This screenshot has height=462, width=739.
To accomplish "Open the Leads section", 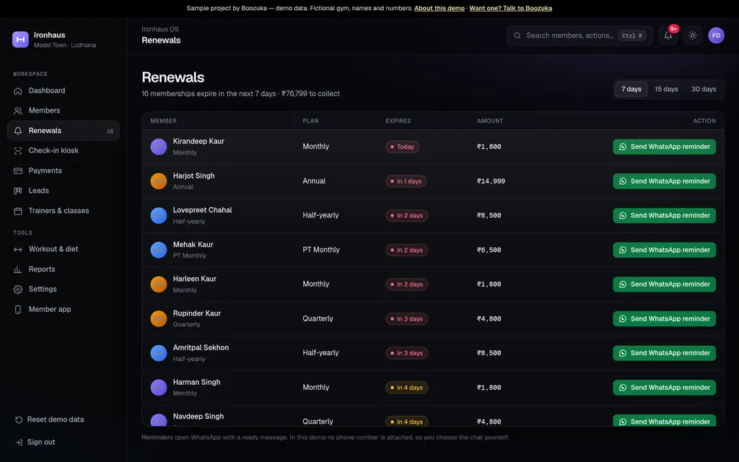I will point(64,191).
